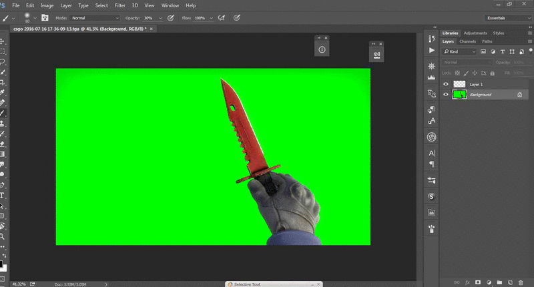Open the Filter menu
Image resolution: width=534 pixels, height=287 pixels.
point(120,5)
